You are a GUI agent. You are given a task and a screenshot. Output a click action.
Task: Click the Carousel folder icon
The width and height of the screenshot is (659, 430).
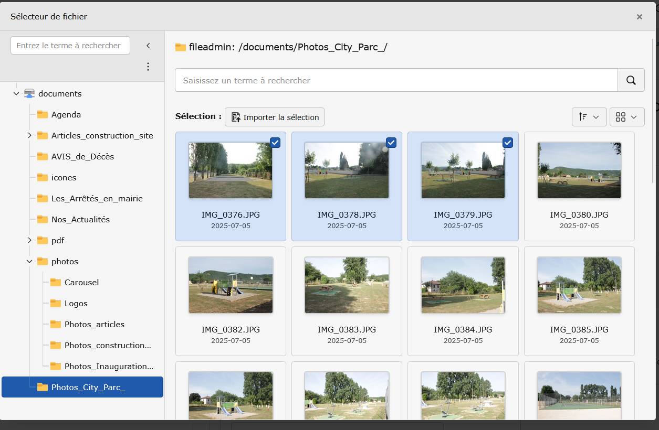pyautogui.click(x=56, y=282)
